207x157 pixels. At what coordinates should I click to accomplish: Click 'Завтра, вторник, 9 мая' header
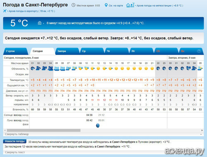182,58
